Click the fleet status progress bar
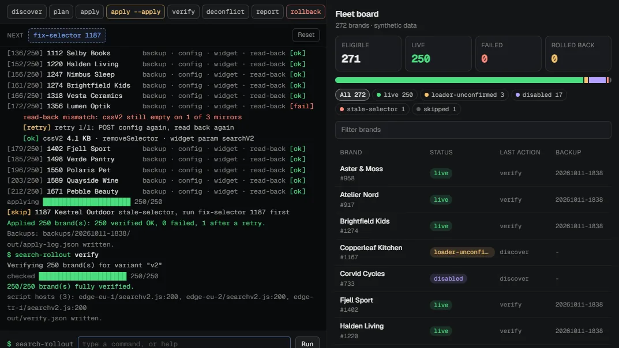 (473, 80)
